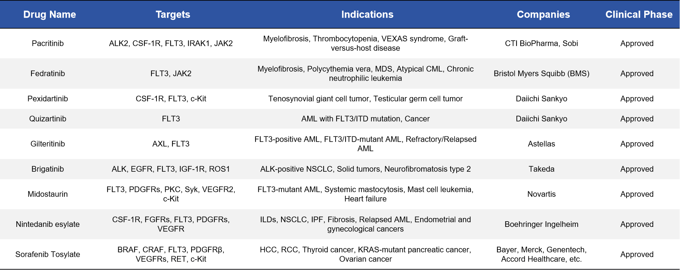
Task: Click the Quizartinib row name
Action: [x=48, y=119]
